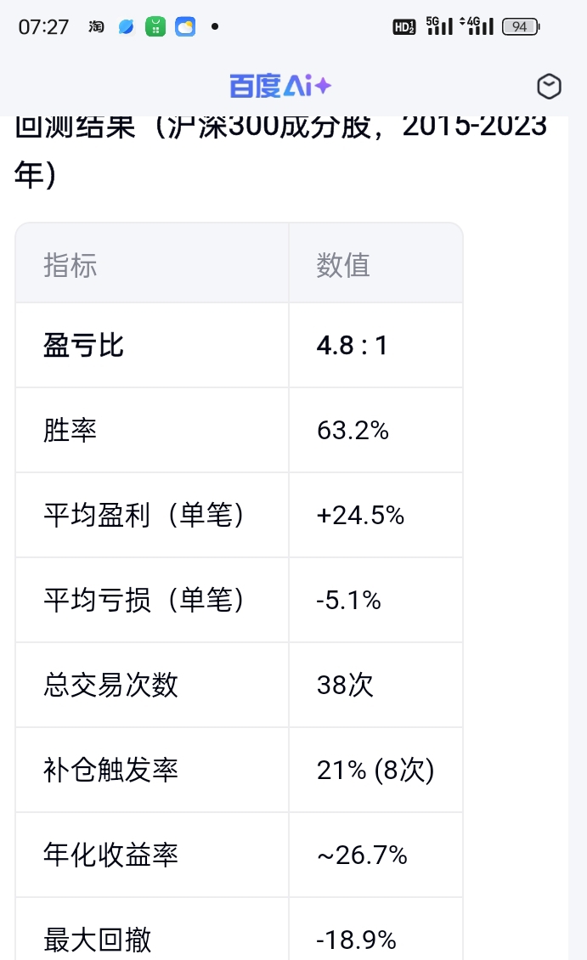Tap the blue bird notification icon
587x960 pixels.
[x=126, y=27]
